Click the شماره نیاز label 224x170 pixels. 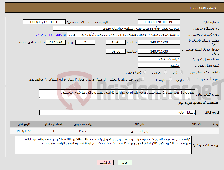tap(212, 22)
